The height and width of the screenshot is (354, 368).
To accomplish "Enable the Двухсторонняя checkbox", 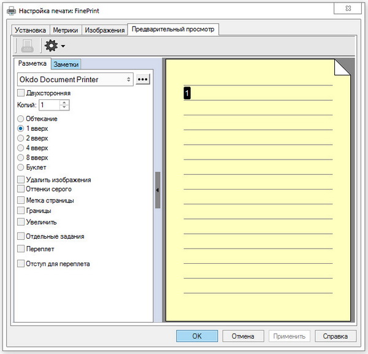I will [x=21, y=93].
